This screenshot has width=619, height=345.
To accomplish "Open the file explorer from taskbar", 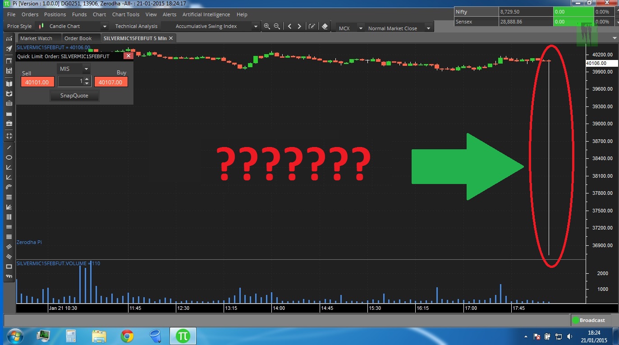I will [99, 336].
